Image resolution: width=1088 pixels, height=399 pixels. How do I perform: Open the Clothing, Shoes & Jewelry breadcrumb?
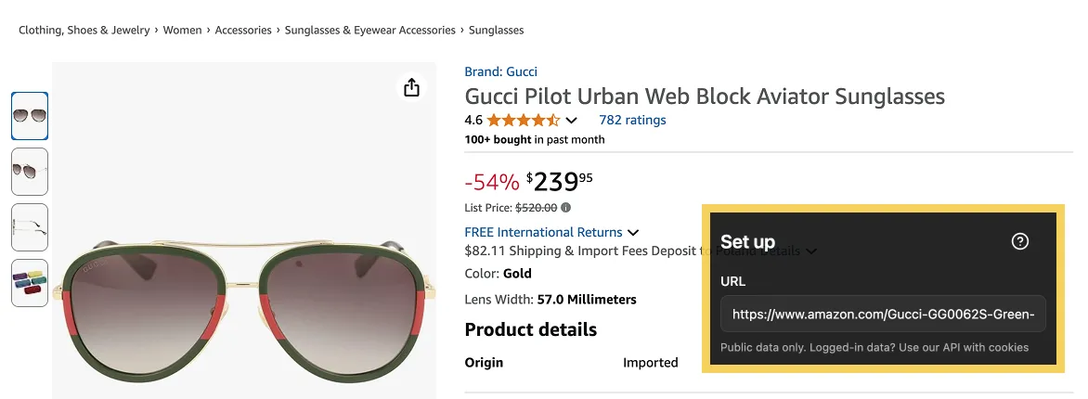click(84, 31)
